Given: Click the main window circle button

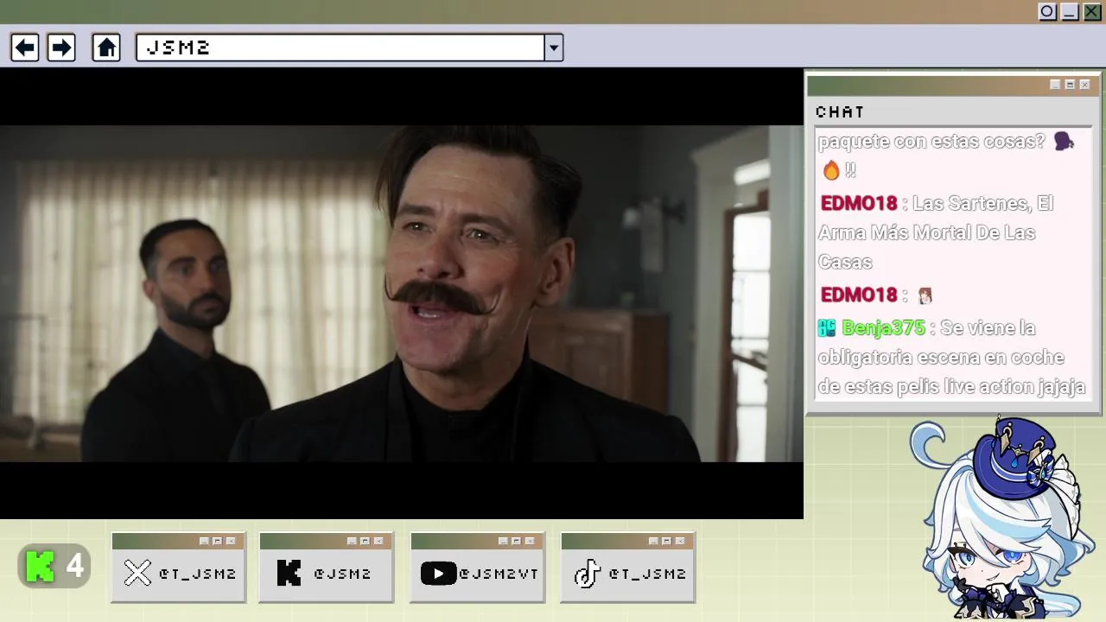Looking at the screenshot, I should coord(1047,11).
